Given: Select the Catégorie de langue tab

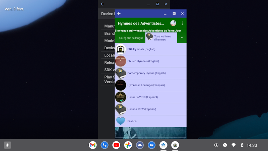Looking at the screenshot, I should tap(131, 38).
